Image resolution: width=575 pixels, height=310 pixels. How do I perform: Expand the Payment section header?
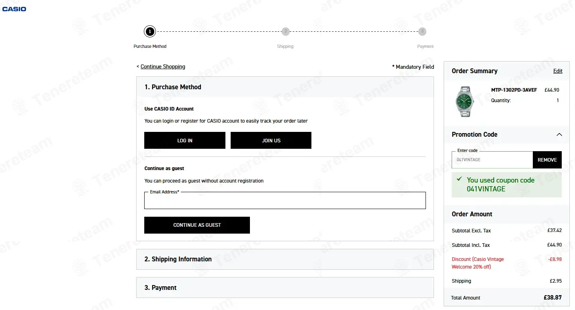tap(285, 288)
